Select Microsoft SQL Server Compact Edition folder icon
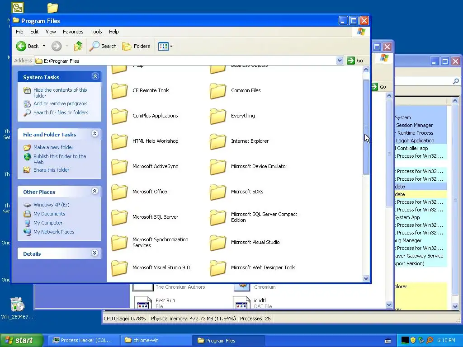 (218, 218)
